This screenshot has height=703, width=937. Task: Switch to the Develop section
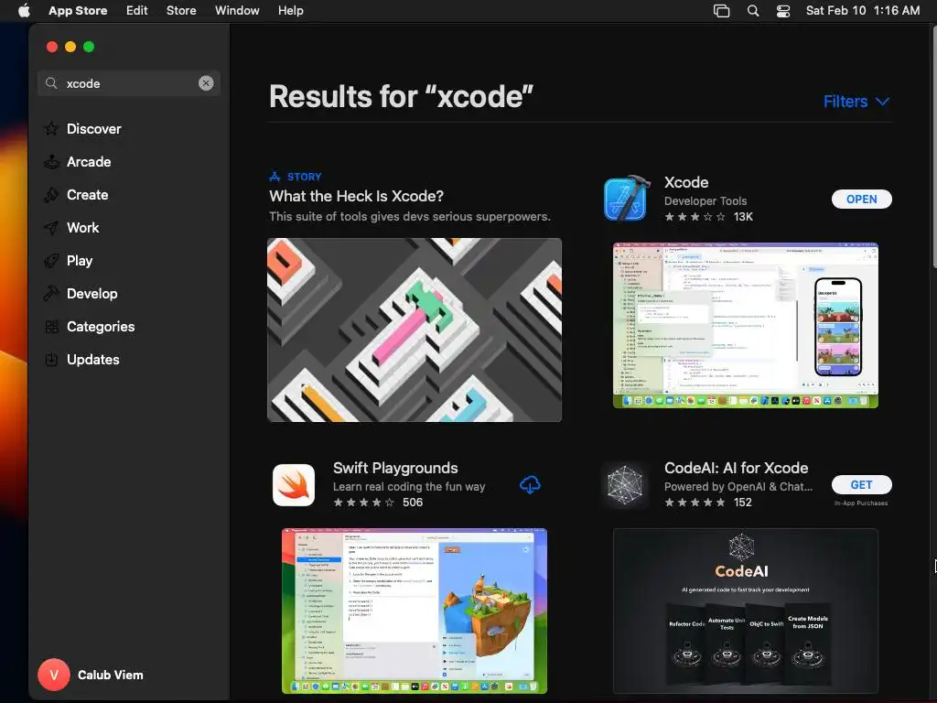(x=92, y=294)
